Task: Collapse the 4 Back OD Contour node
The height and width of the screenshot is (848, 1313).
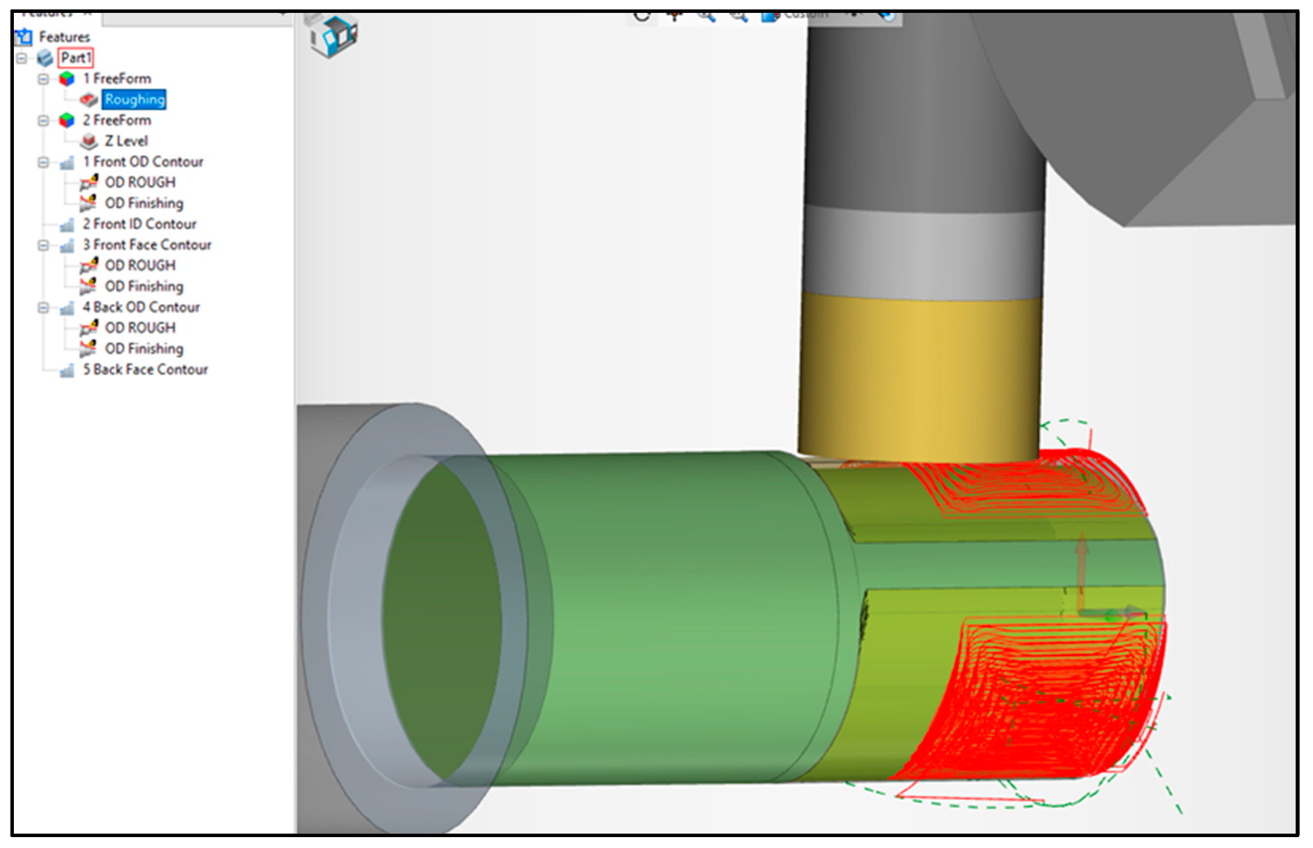Action: (43, 307)
